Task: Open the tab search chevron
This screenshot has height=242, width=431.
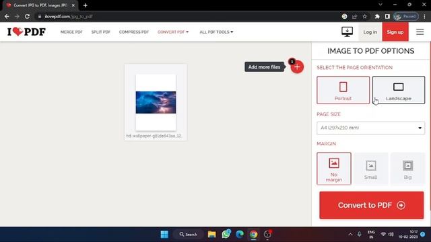Action: 380,5
